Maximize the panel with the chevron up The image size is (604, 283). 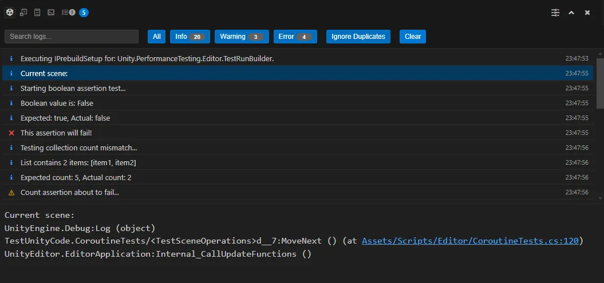(x=571, y=13)
